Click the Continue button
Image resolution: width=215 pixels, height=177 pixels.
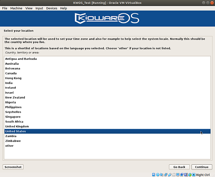point(202,167)
